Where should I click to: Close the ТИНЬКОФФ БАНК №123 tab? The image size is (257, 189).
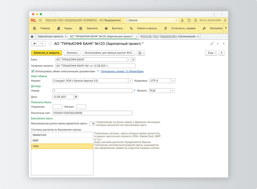[x=136, y=36]
